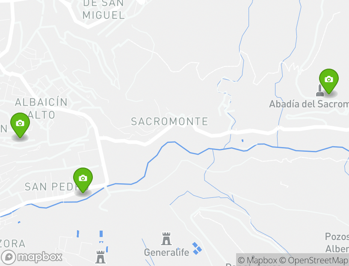Click the castle icon at the bottom edge
This screenshot has width=349, height=266.
(101, 257)
